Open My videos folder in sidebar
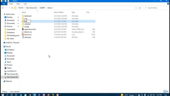Image resolution: width=170 pixels, height=96 pixels. 10,38
